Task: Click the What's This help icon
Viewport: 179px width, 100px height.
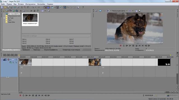Action: [x=83, y=7]
